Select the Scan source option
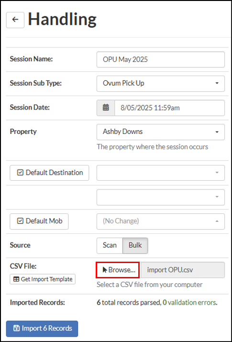 [x=110, y=245]
